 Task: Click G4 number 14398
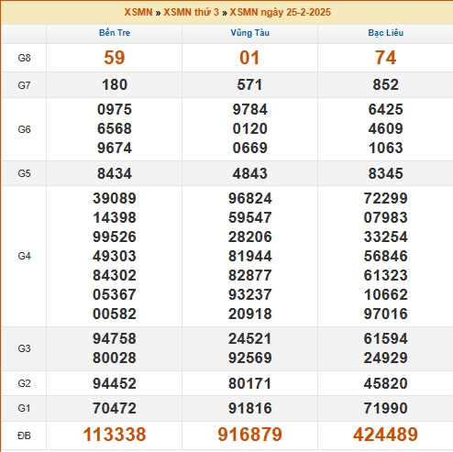pos(115,217)
